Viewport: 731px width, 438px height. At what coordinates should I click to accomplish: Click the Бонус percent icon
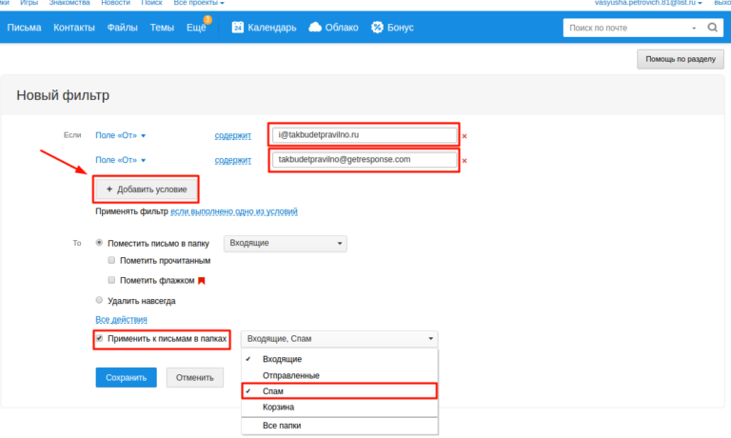378,28
